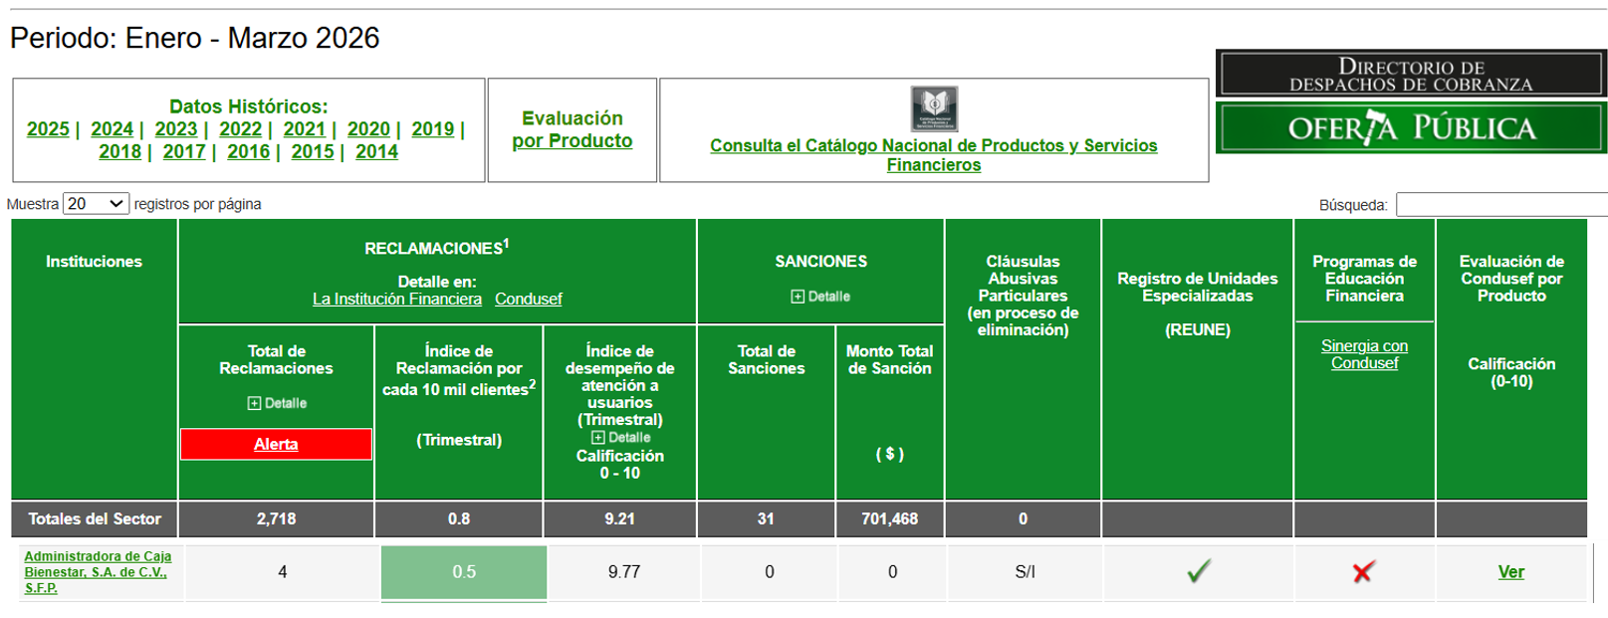This screenshot has width=1608, height=618.
Task: Open the 2019 historical data link
Action: tap(432, 129)
